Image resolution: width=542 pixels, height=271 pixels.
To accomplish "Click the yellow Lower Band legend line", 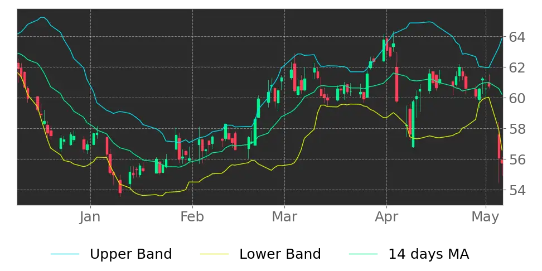I will pyautogui.click(x=214, y=255).
